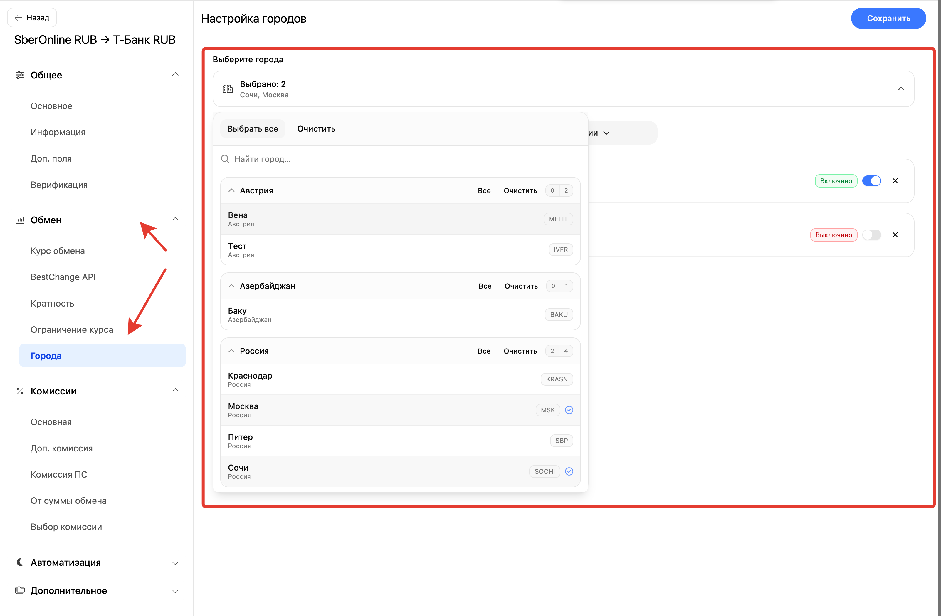Open Курс обмена in sidebar
Image resolution: width=941 pixels, height=616 pixels.
[58, 251]
